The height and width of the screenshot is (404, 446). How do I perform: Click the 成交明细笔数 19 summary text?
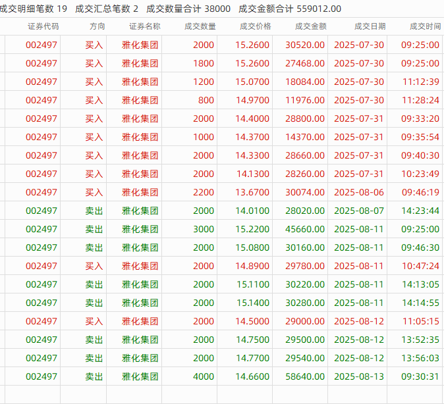click(x=34, y=9)
